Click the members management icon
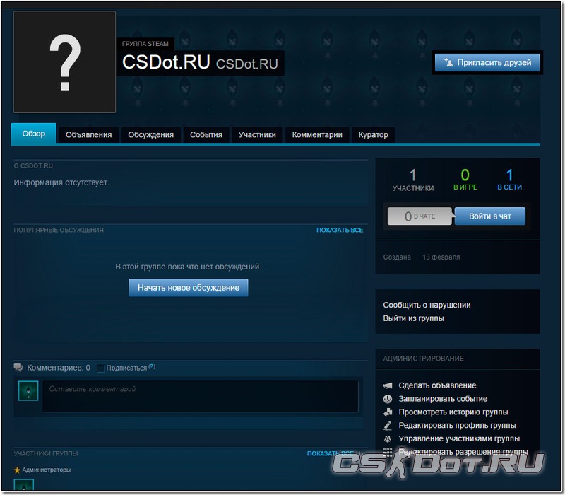Image resolution: width=565 pixels, height=495 pixels. pyautogui.click(x=387, y=438)
